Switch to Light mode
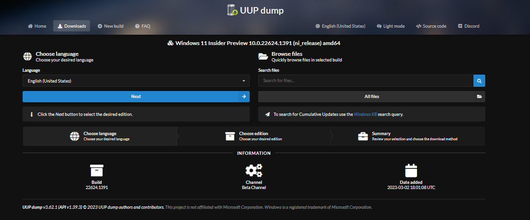The height and width of the screenshot is (220, 530). pyautogui.click(x=391, y=26)
